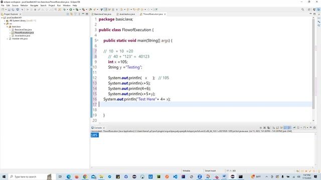Select BasicJavaClass.java in Project Explorer
This screenshot has width=321, height=180.
point(23,29)
